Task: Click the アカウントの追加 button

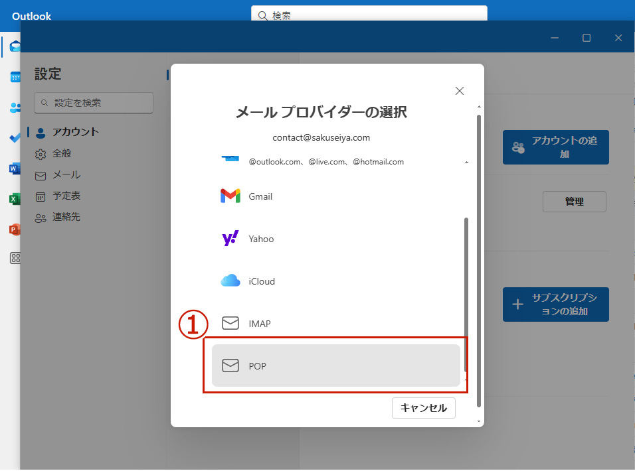Action: [x=555, y=147]
